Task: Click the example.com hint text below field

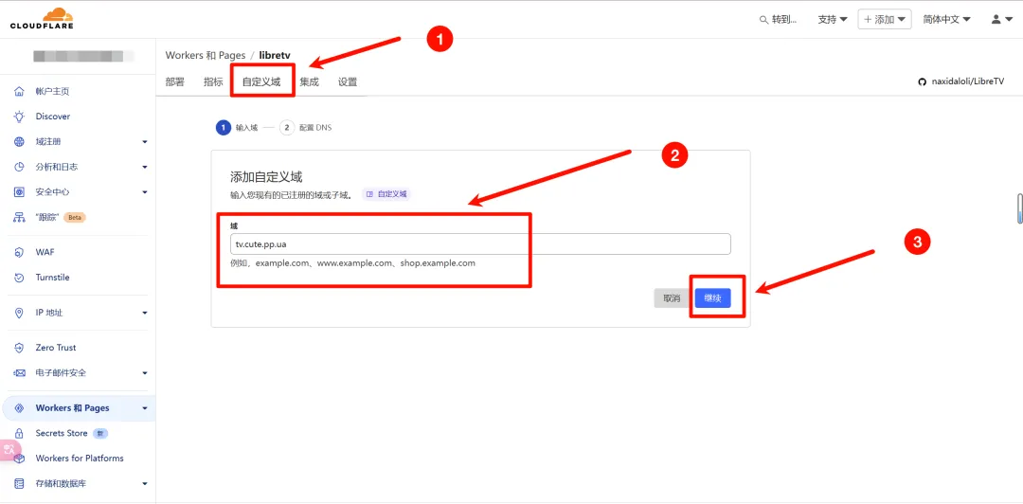Action: (x=353, y=263)
